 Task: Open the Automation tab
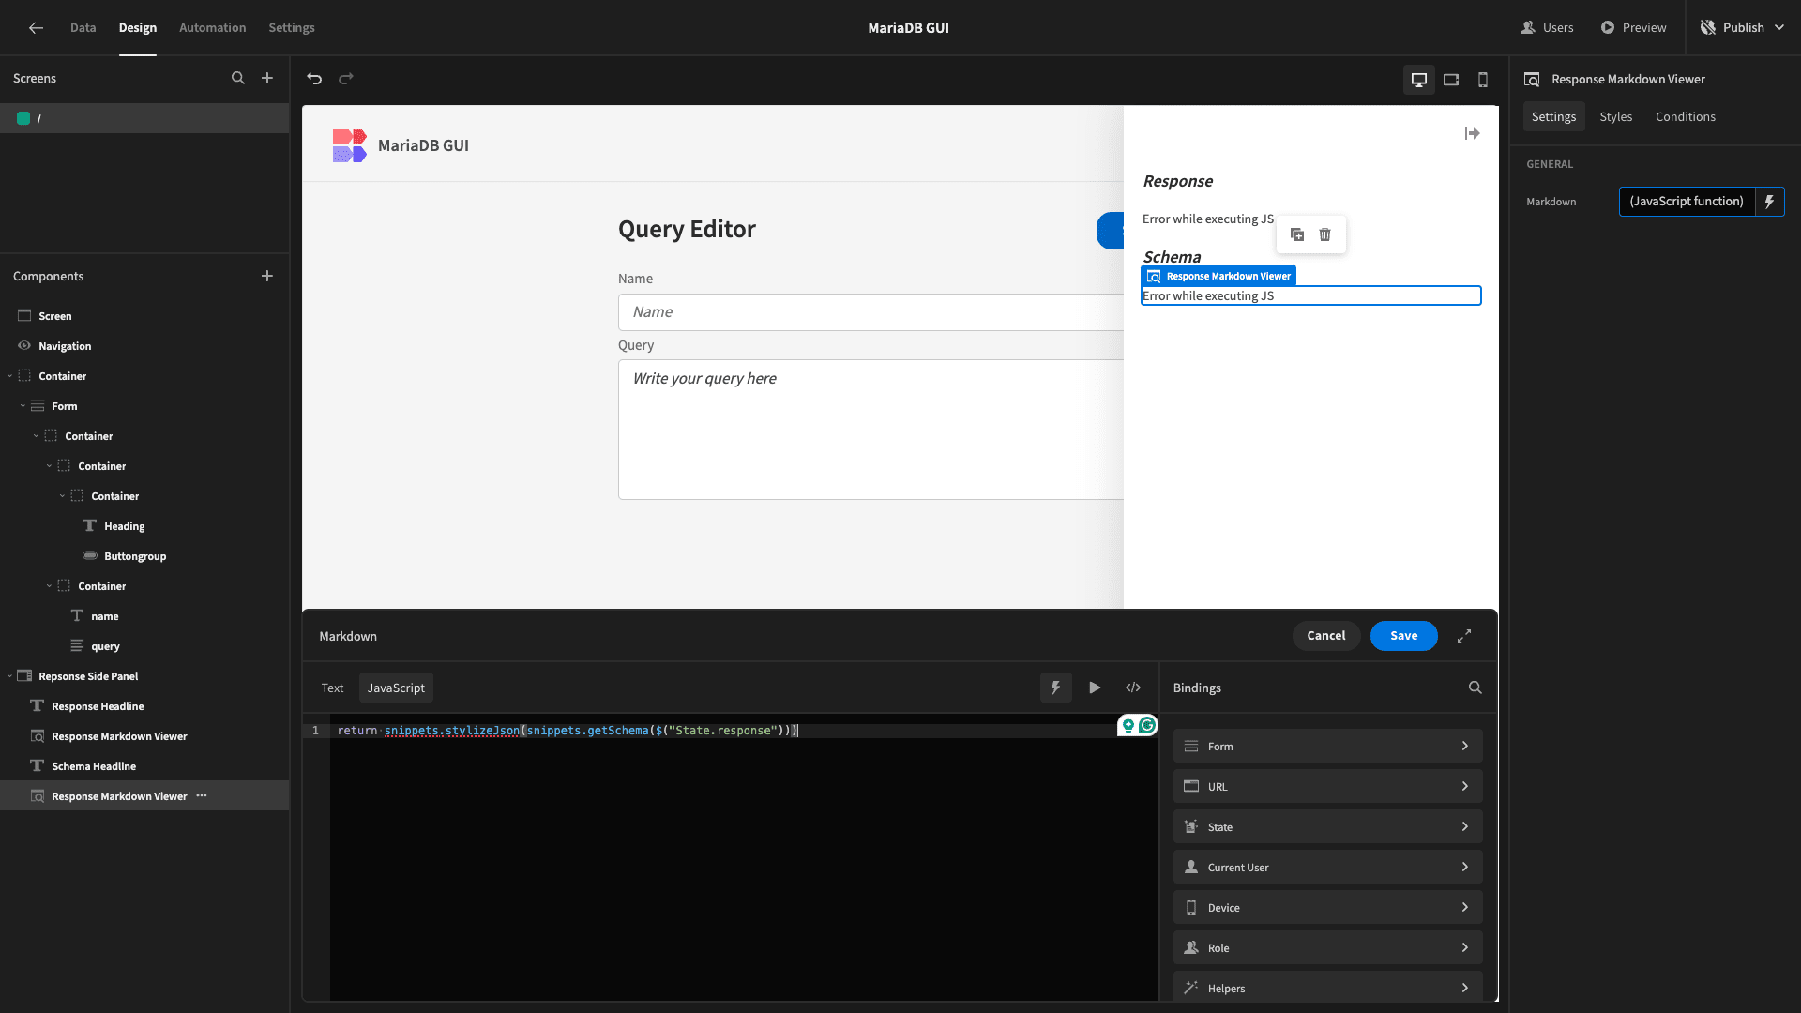(x=213, y=28)
